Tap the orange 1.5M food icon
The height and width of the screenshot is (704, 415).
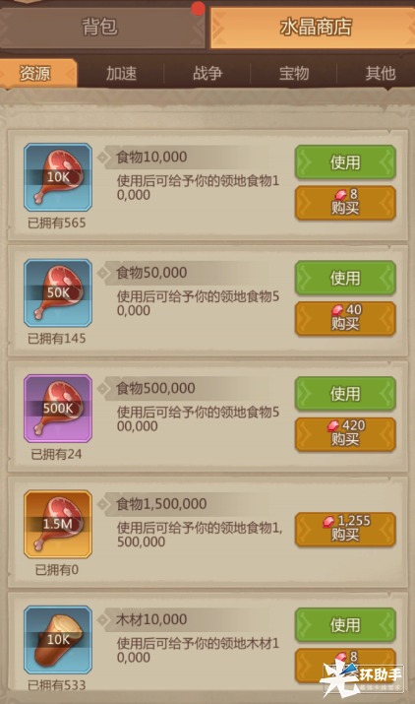point(58,524)
